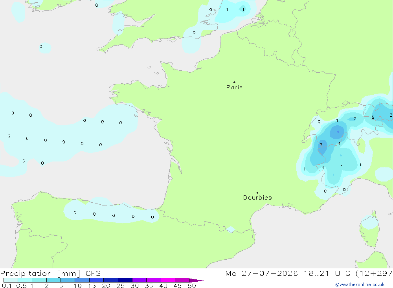Click the legend scale label '45'
The image size is (393, 288).
(178, 286)
